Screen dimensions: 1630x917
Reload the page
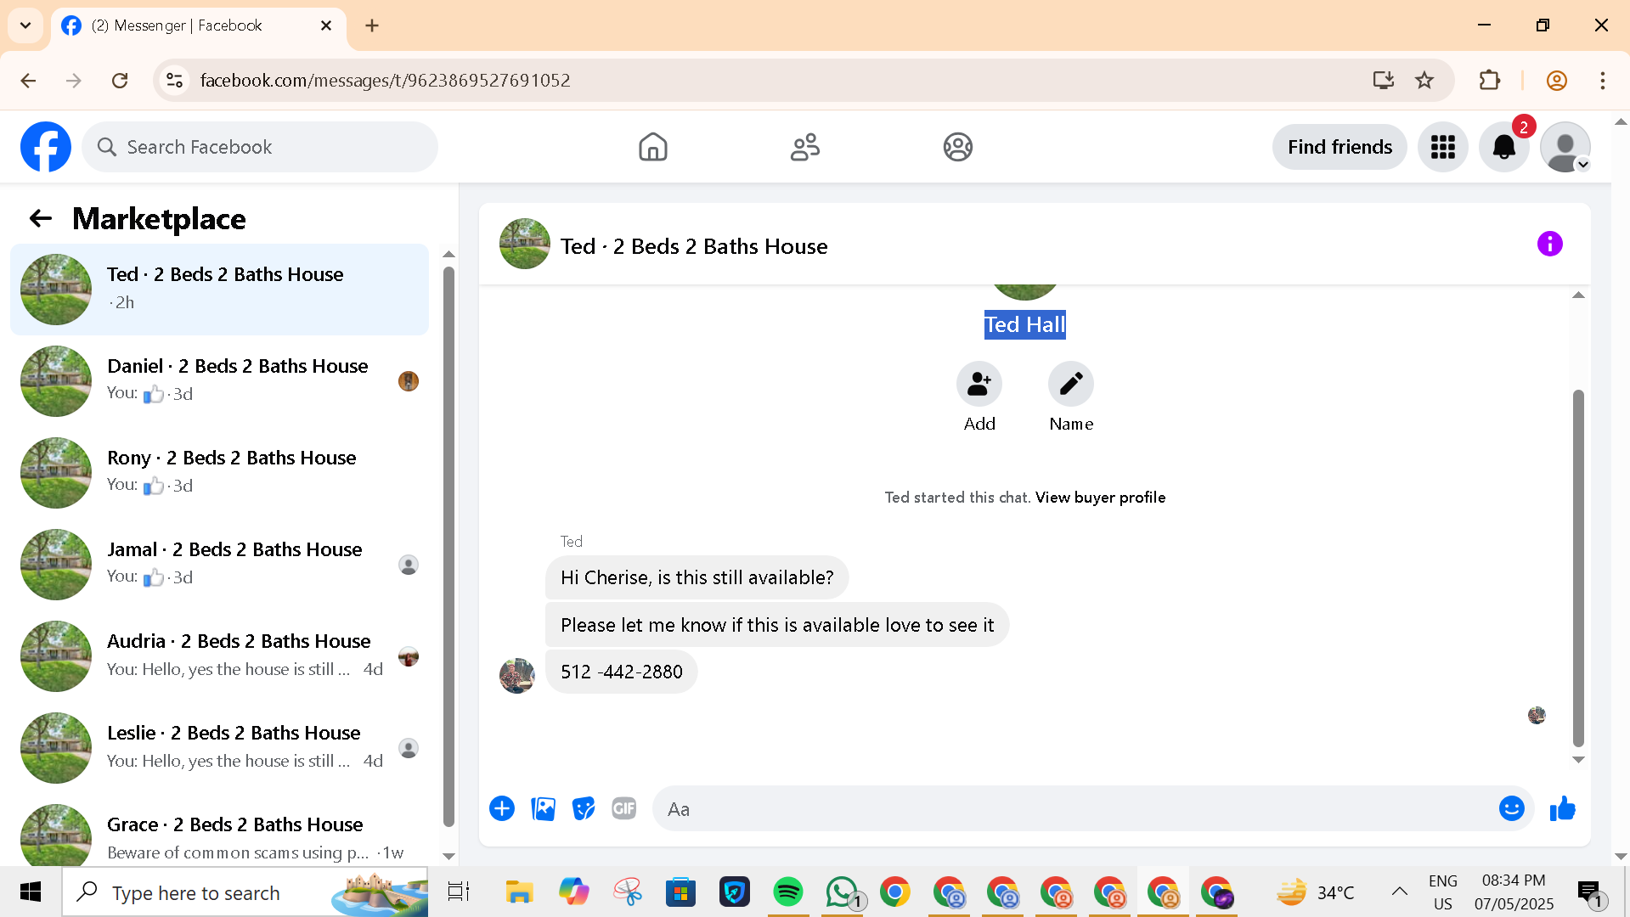click(120, 81)
